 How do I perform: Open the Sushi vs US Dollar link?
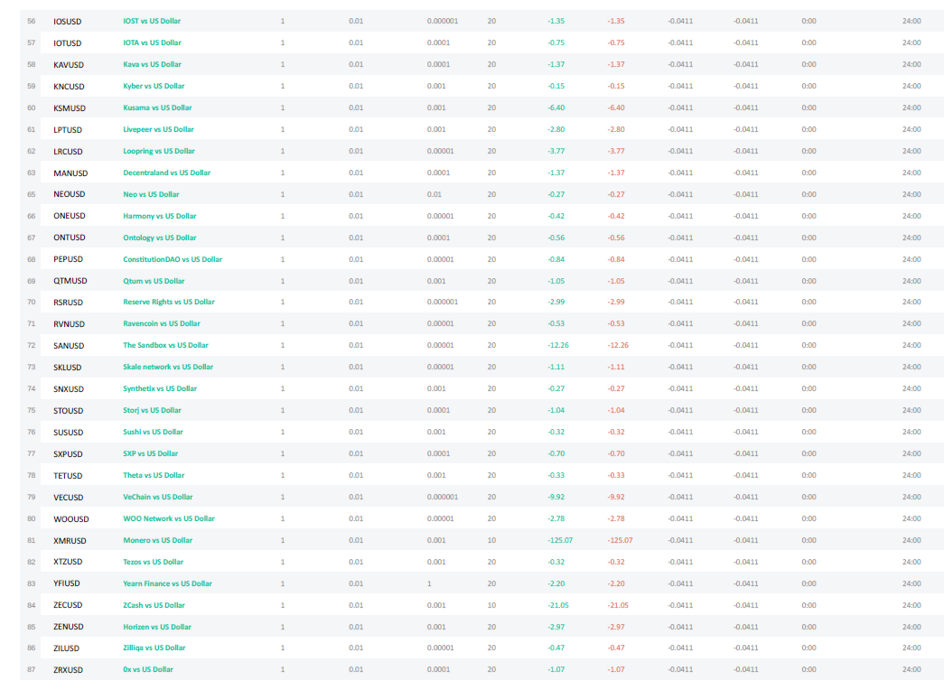point(153,433)
